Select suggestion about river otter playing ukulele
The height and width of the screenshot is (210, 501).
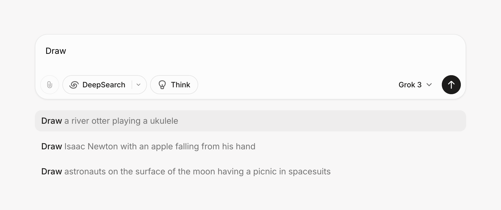pyautogui.click(x=110, y=121)
